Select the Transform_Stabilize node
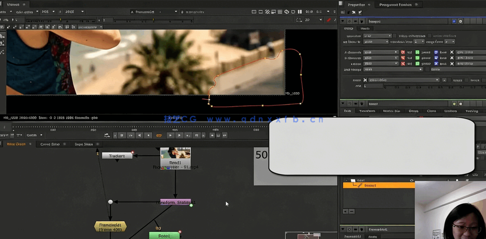Viewport: 486px width, 239px height. (176, 202)
